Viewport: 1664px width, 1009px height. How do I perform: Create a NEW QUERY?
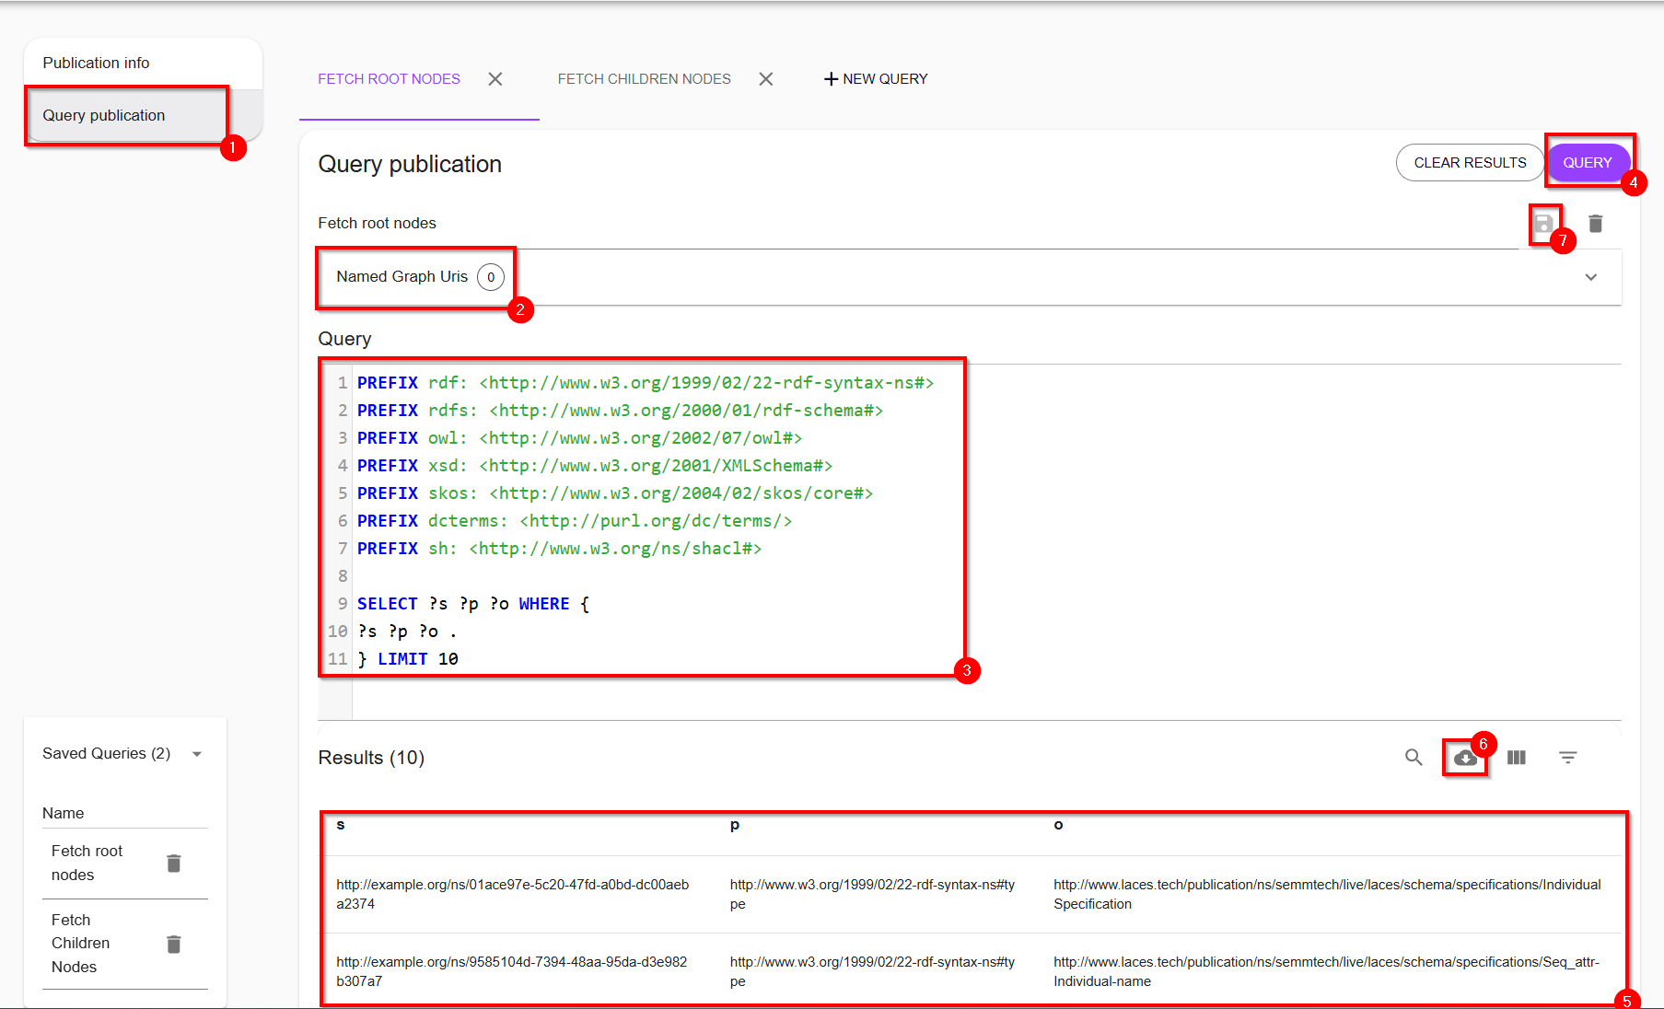pyautogui.click(x=875, y=78)
